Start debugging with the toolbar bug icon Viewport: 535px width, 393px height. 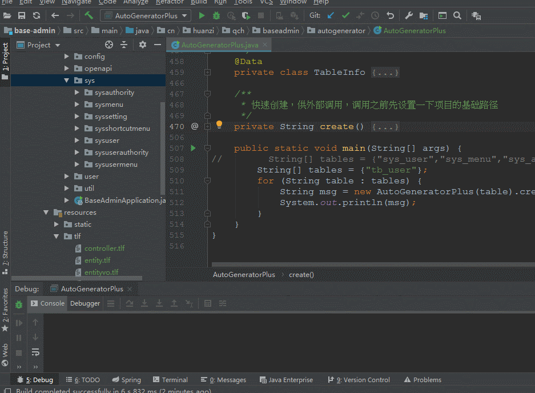[216, 15]
